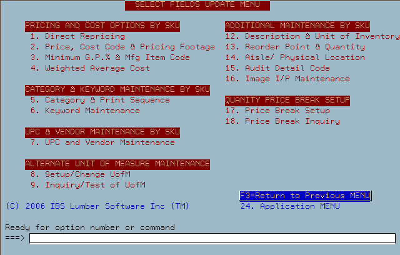This screenshot has width=400, height=255.
Task: Select Inquiry/Test of UofM
Action: (x=87, y=185)
